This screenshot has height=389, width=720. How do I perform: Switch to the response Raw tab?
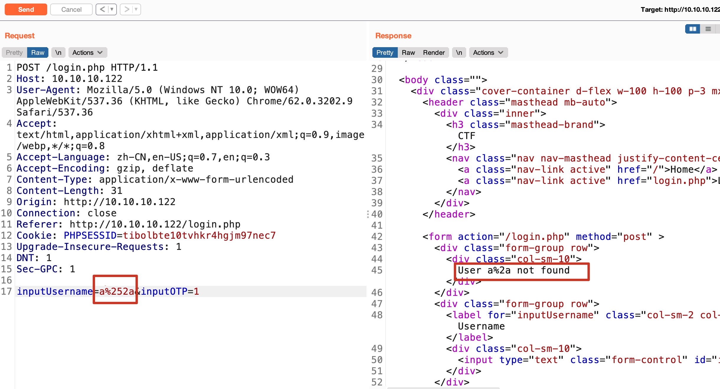pyautogui.click(x=408, y=52)
